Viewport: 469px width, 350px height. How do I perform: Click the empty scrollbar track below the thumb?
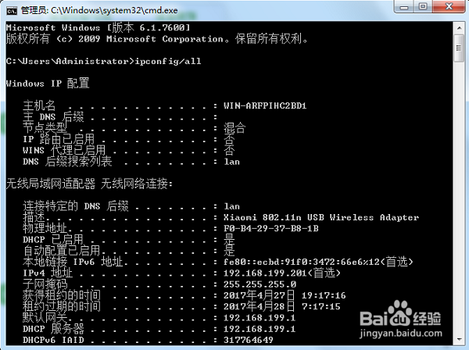coord(459,198)
